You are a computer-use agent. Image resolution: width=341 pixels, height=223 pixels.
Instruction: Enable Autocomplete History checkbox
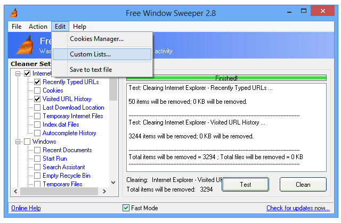click(37, 133)
